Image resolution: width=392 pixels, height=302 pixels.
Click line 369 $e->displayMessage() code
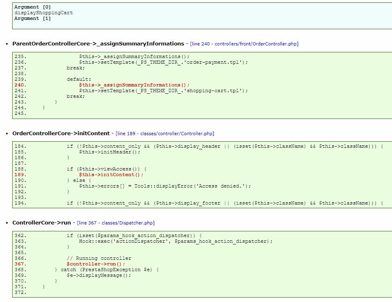tap(99, 275)
